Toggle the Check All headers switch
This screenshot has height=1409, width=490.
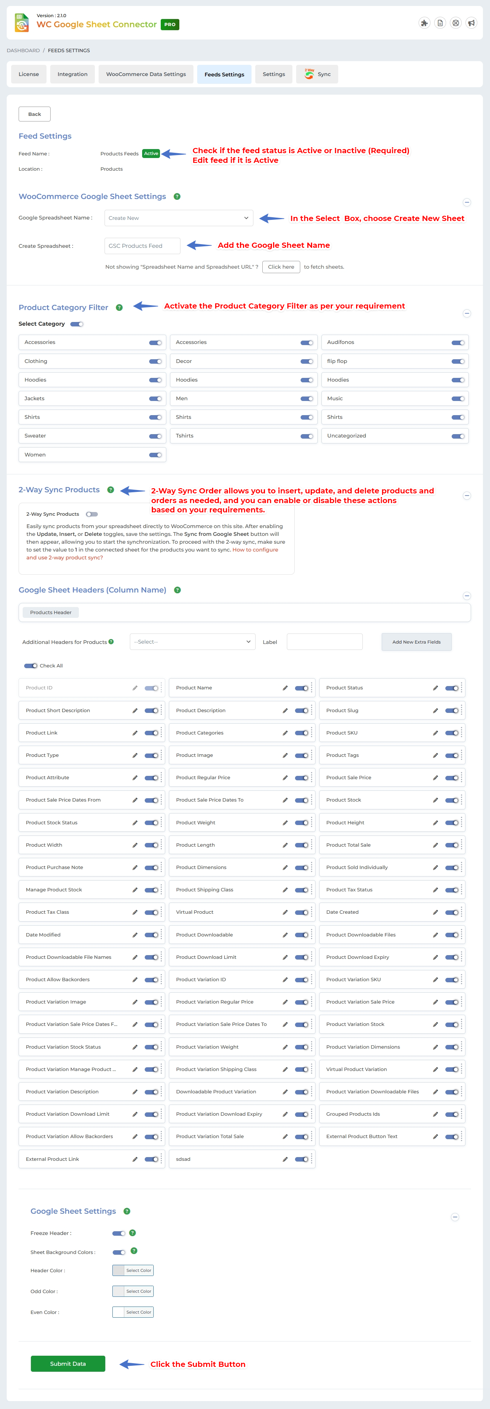point(31,666)
